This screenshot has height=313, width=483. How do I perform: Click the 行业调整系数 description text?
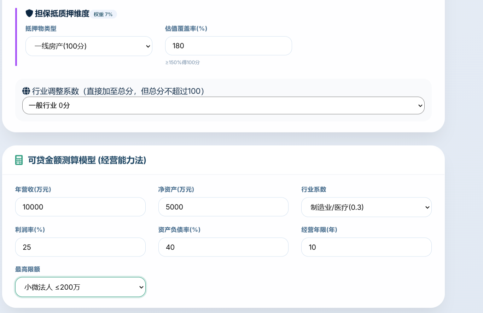[118, 91]
